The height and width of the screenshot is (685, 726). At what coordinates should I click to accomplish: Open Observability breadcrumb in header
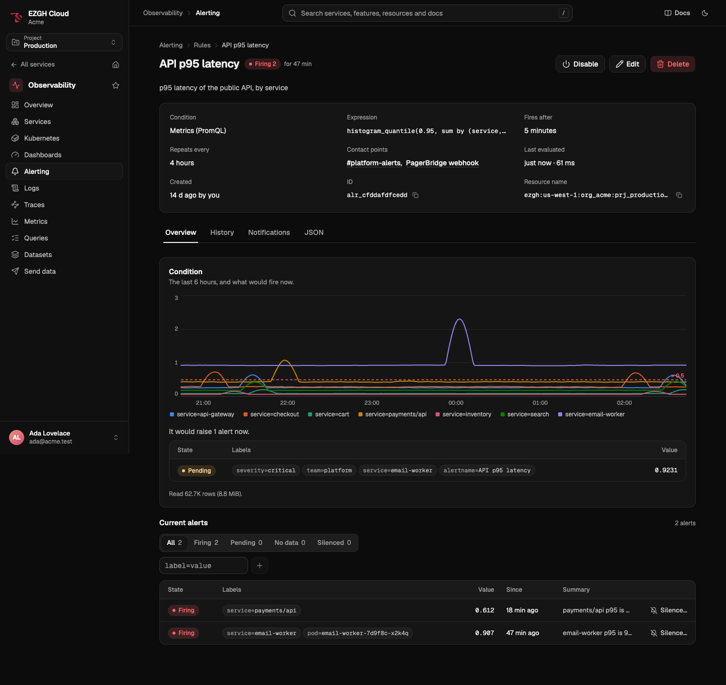coord(163,13)
